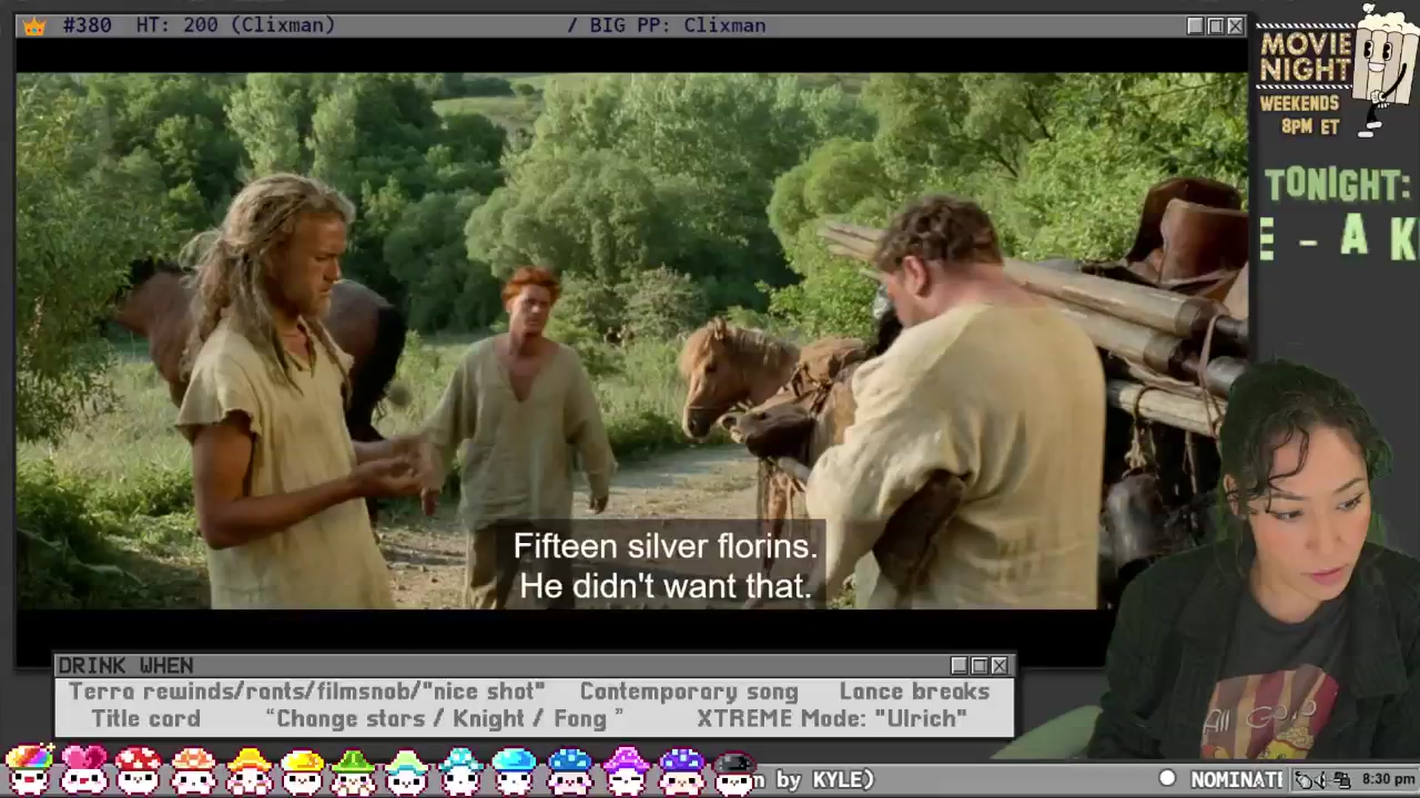Click the pink heart-capped mushroom icon
This screenshot has width=1420, height=798.
(x=84, y=769)
